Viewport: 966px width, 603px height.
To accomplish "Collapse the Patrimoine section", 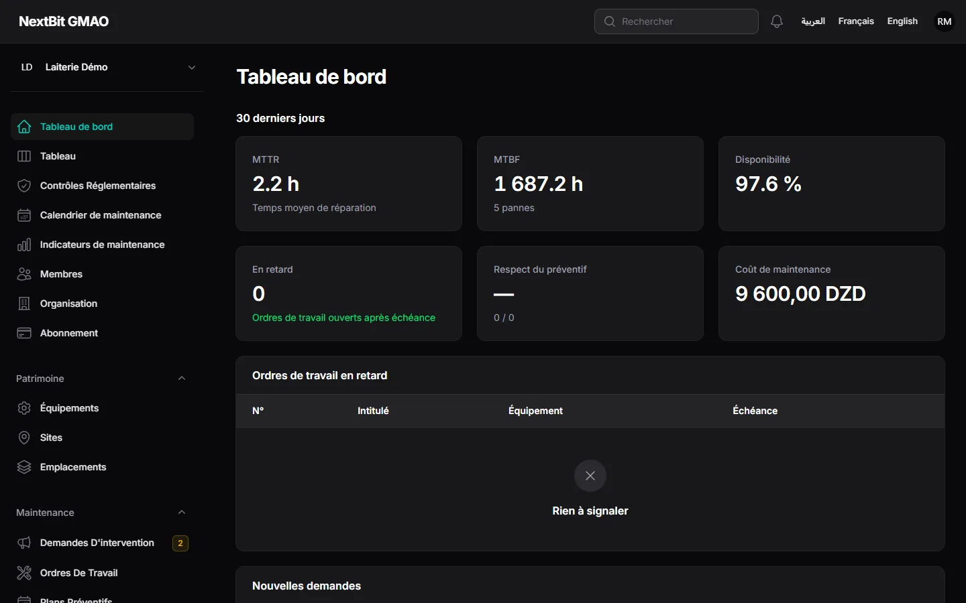I will tap(182, 379).
